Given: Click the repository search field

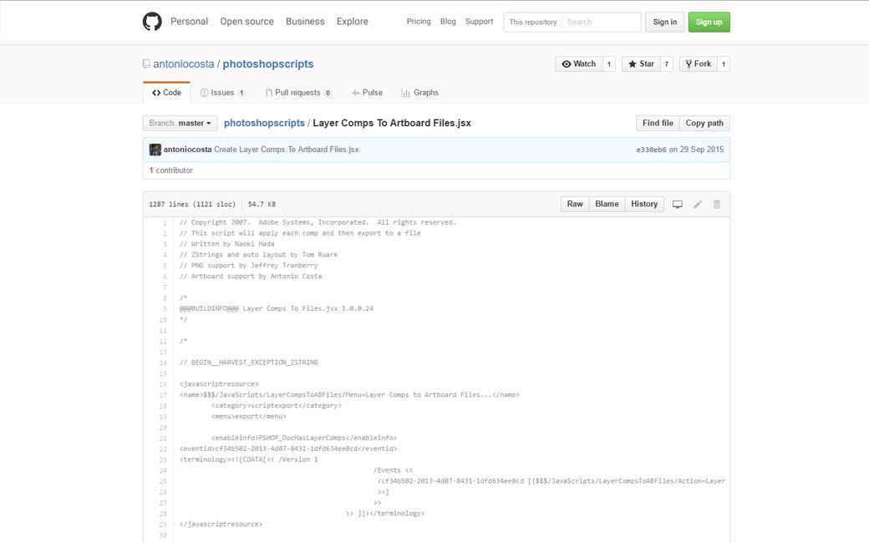Looking at the screenshot, I should (601, 22).
